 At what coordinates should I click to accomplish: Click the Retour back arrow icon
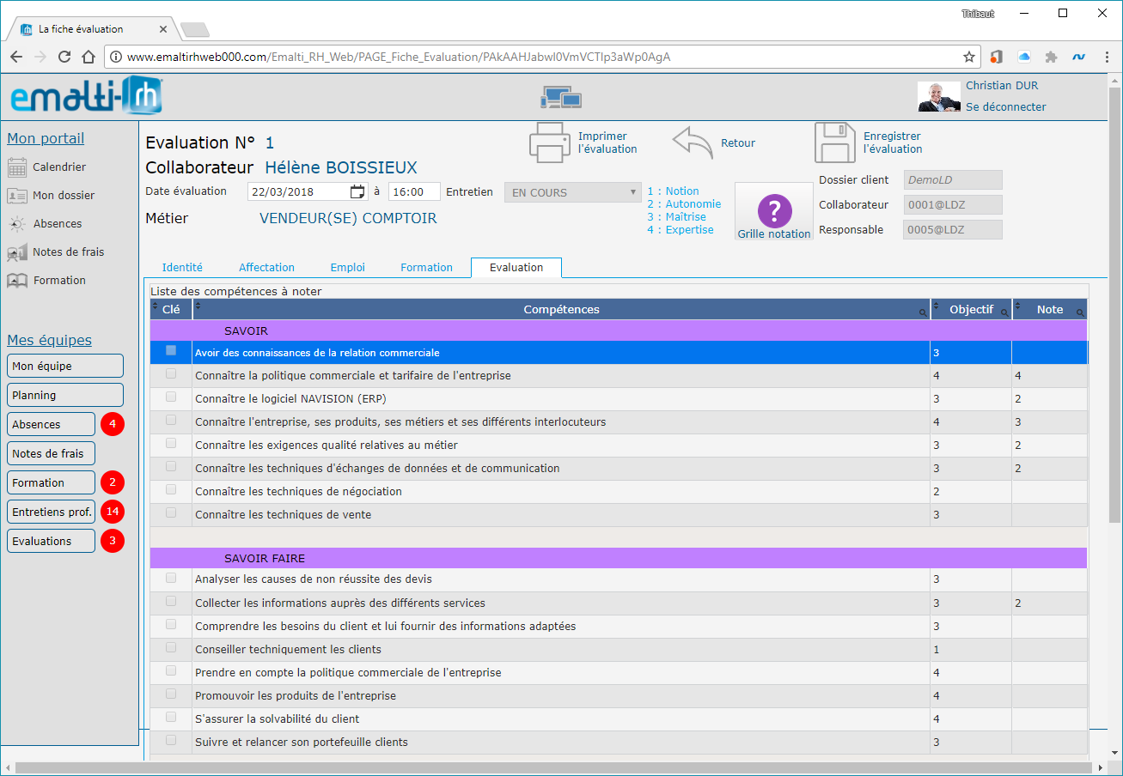(x=693, y=142)
